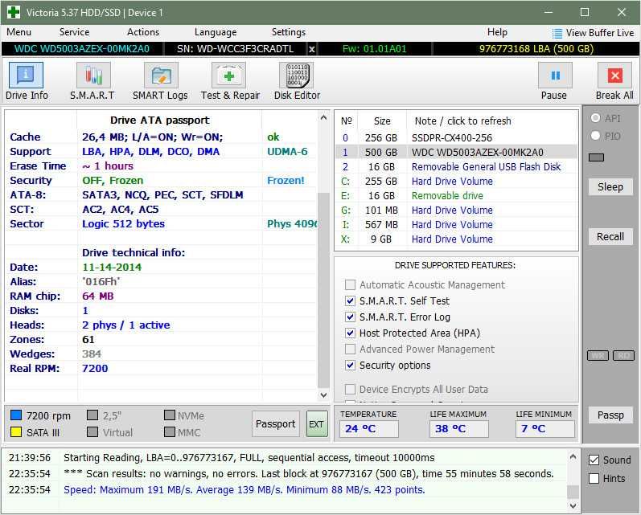Uncheck the Sound checkbox

coord(594,460)
